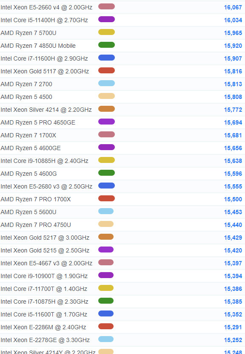The image size is (245, 354).
Task: Open the Intel Core i9-10885H link
Action: tap(44, 161)
